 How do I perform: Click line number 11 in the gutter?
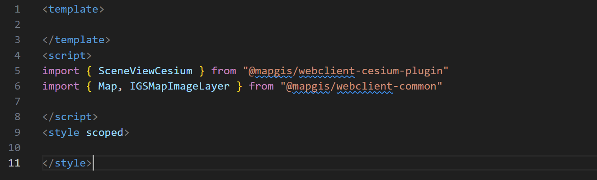tap(14, 163)
